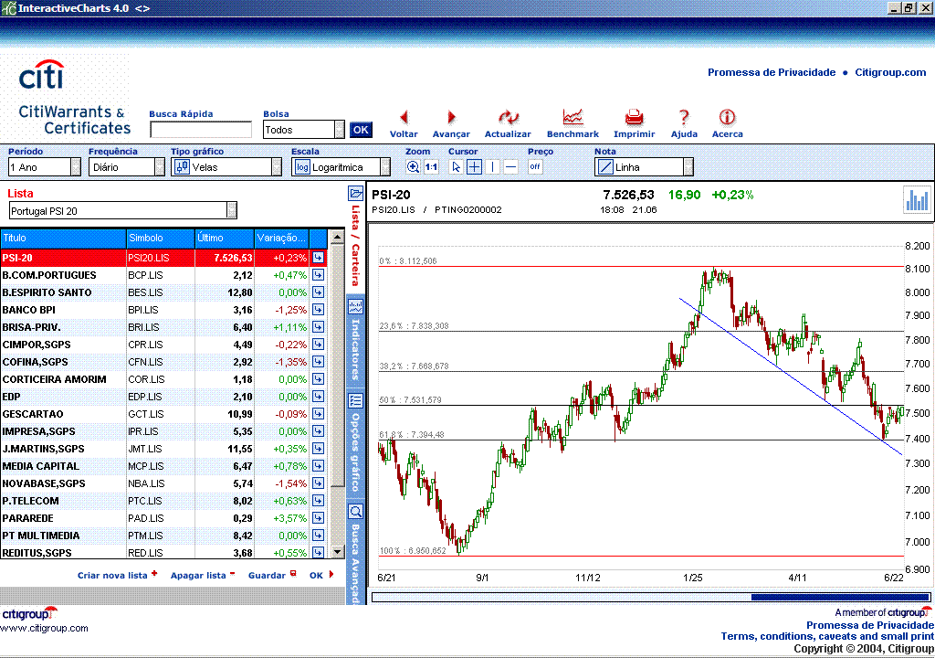
Task: Open the Opções gráfico side tab
Action: coord(355,443)
